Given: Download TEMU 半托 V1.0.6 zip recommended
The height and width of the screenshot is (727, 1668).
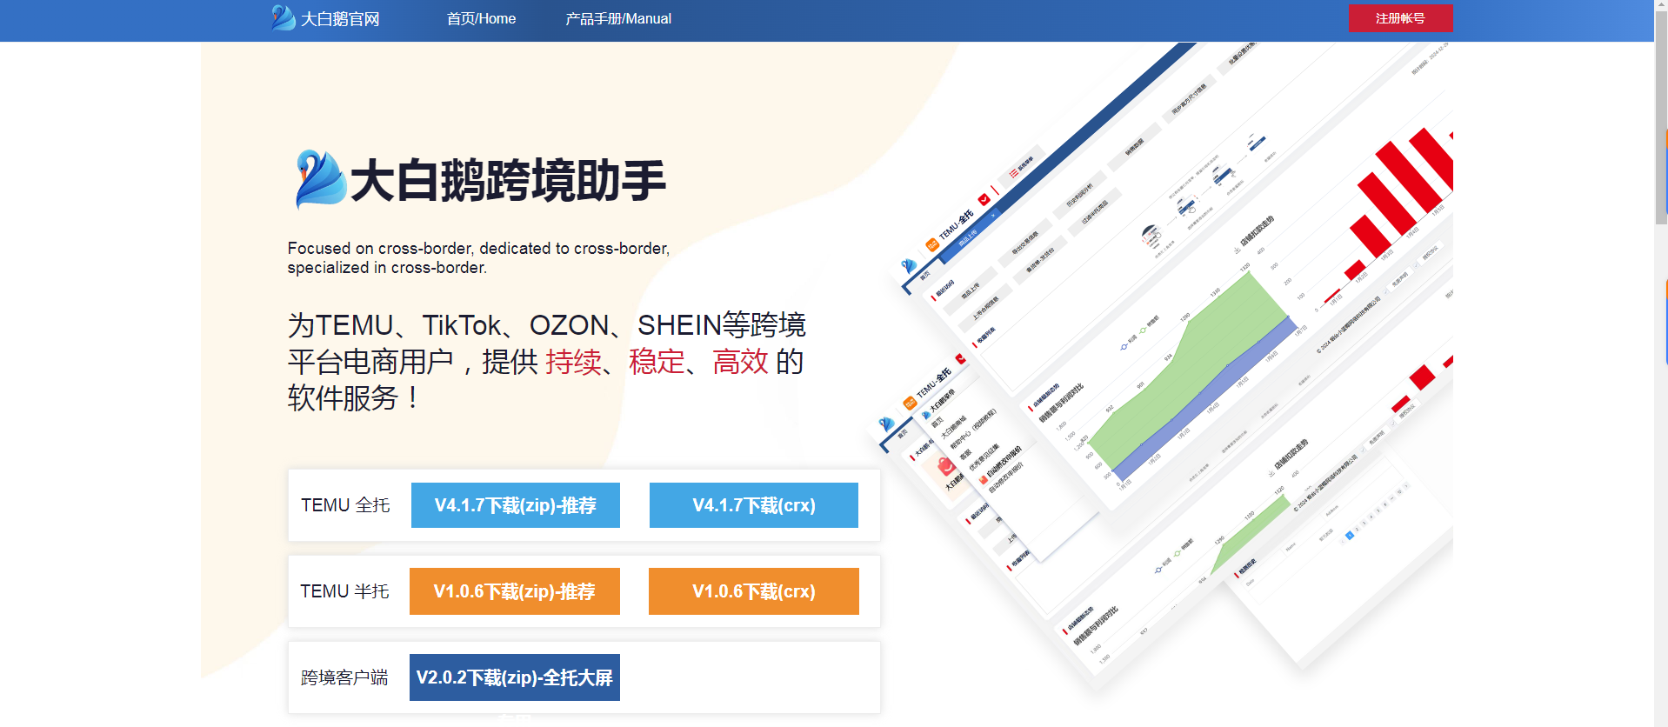Looking at the screenshot, I should tap(515, 591).
